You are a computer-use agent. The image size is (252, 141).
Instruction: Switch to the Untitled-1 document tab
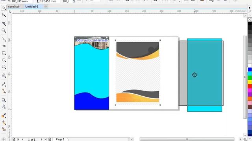tap(32, 7)
